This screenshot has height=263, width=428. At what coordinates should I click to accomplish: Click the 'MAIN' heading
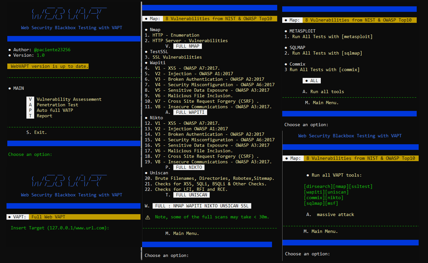click(19, 88)
